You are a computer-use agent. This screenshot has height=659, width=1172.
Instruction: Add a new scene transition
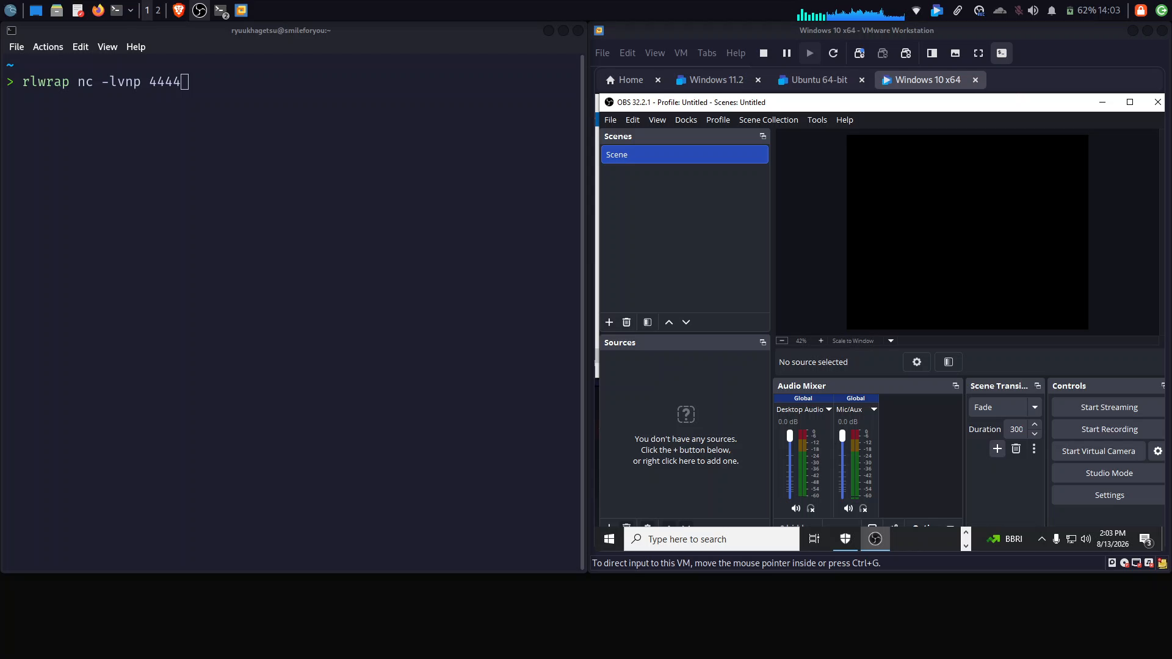(997, 449)
